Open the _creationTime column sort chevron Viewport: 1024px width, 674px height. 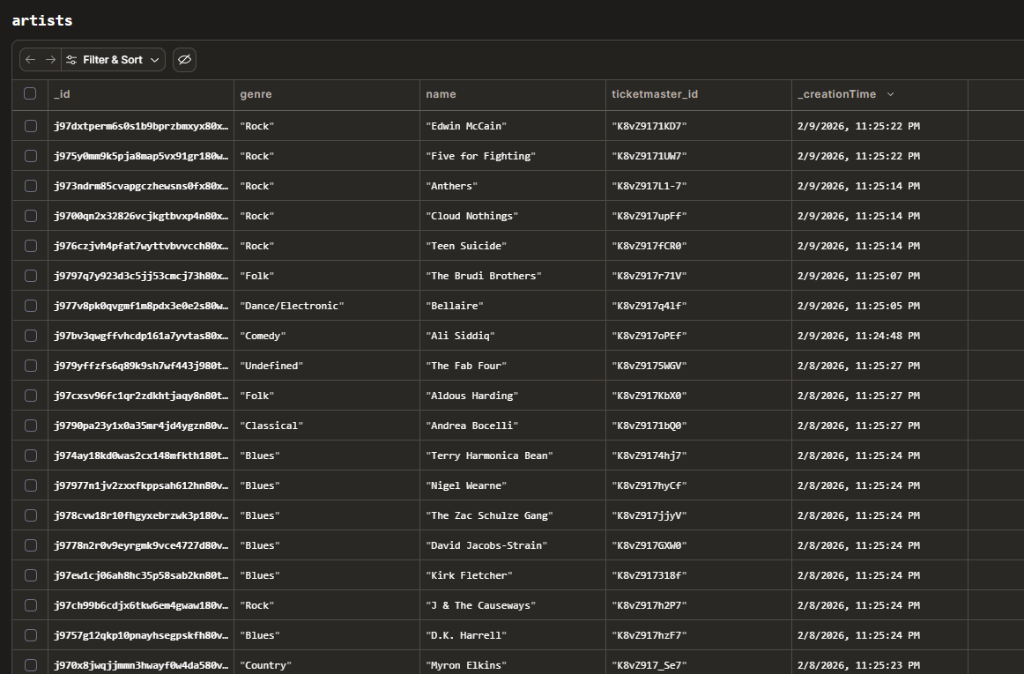pyautogui.click(x=890, y=94)
